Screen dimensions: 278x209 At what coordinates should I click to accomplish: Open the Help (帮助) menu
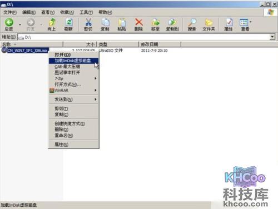[105, 12]
